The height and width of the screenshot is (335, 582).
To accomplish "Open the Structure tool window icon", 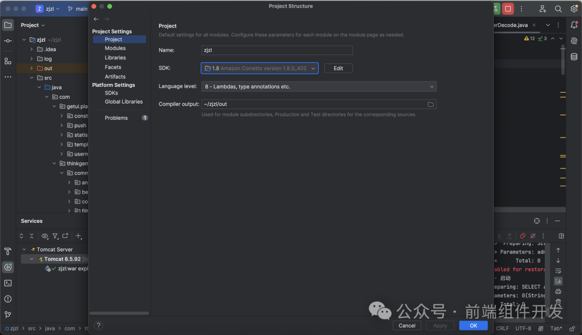I will [8, 61].
